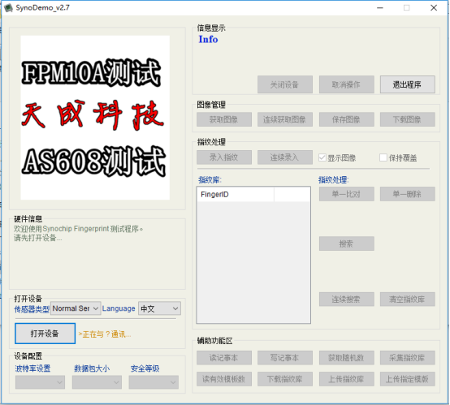Expand the 波特率设置 dropdown
The height and width of the screenshot is (405, 450).
40,382
